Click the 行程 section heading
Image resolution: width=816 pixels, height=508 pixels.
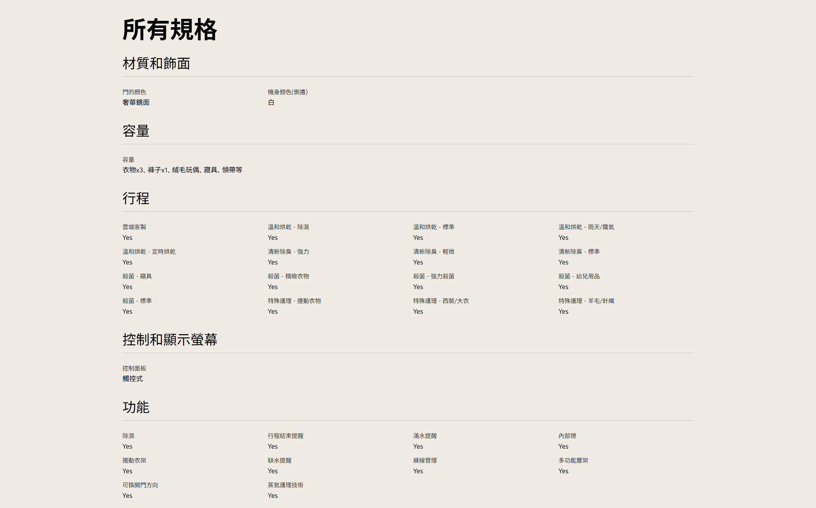tap(136, 199)
